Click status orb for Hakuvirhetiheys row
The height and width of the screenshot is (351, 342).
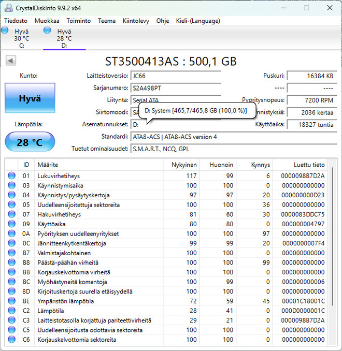coord(11,214)
